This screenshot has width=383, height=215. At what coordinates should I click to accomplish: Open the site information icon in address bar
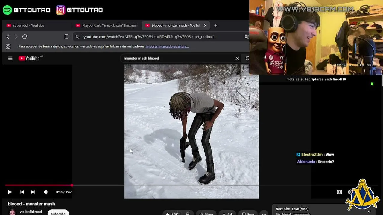[x=77, y=37]
